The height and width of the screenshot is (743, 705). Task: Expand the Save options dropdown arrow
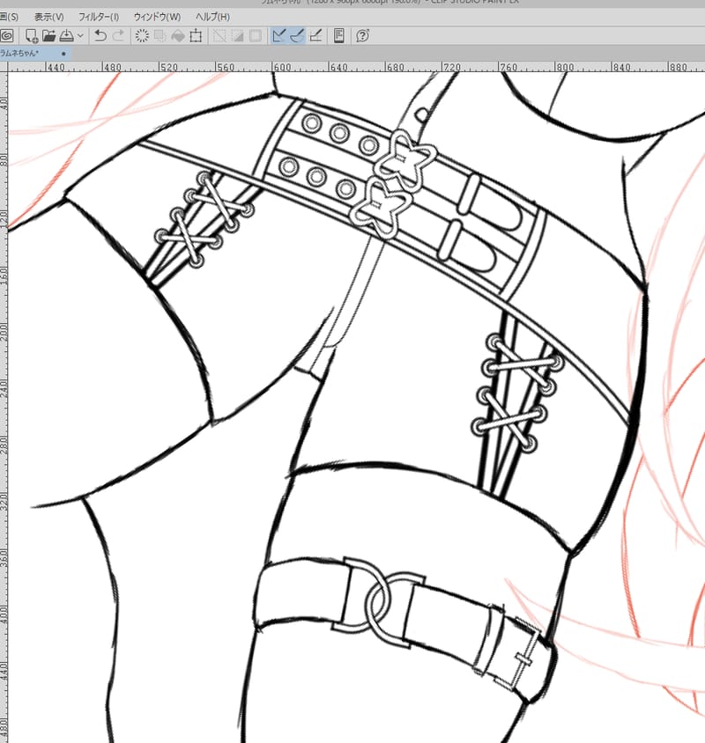81,35
